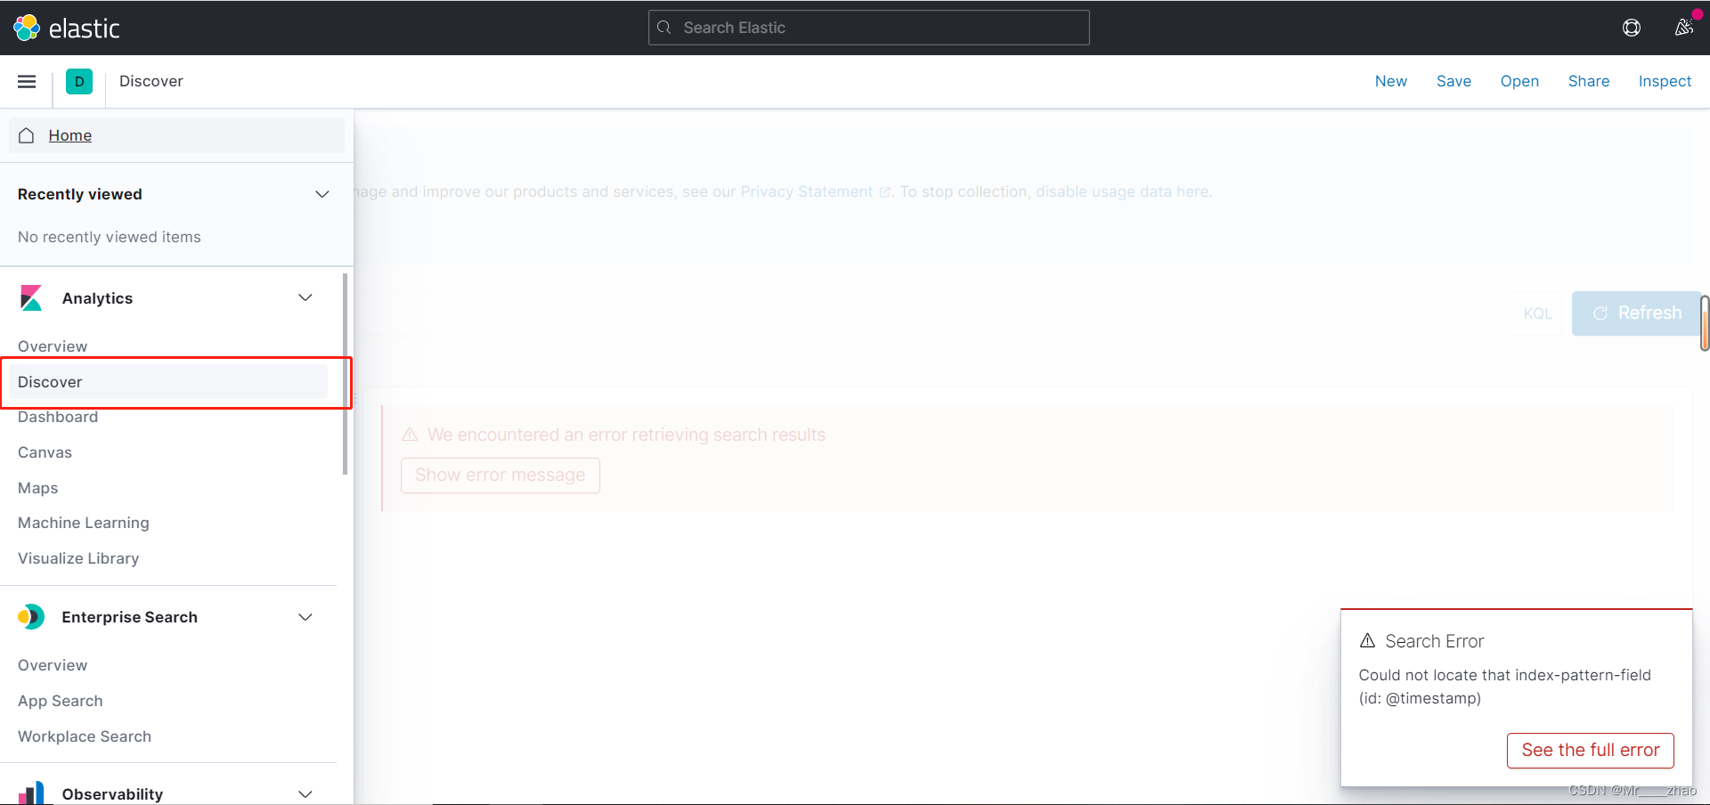Open App Search
Viewport: 1710px width, 805px height.
60,701
